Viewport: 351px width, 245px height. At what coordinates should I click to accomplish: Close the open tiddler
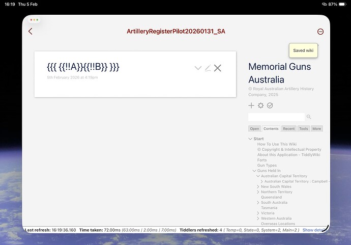point(218,68)
